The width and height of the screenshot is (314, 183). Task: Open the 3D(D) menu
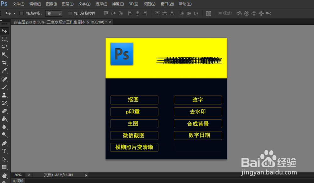click(x=133, y=4)
